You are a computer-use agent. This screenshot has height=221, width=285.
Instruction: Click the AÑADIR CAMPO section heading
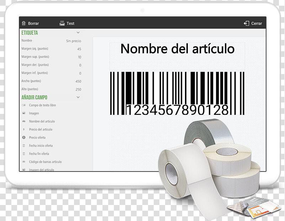(x=35, y=98)
